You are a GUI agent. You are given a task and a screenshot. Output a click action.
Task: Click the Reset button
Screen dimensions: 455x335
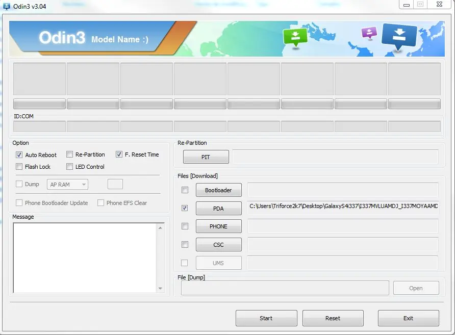click(x=333, y=318)
